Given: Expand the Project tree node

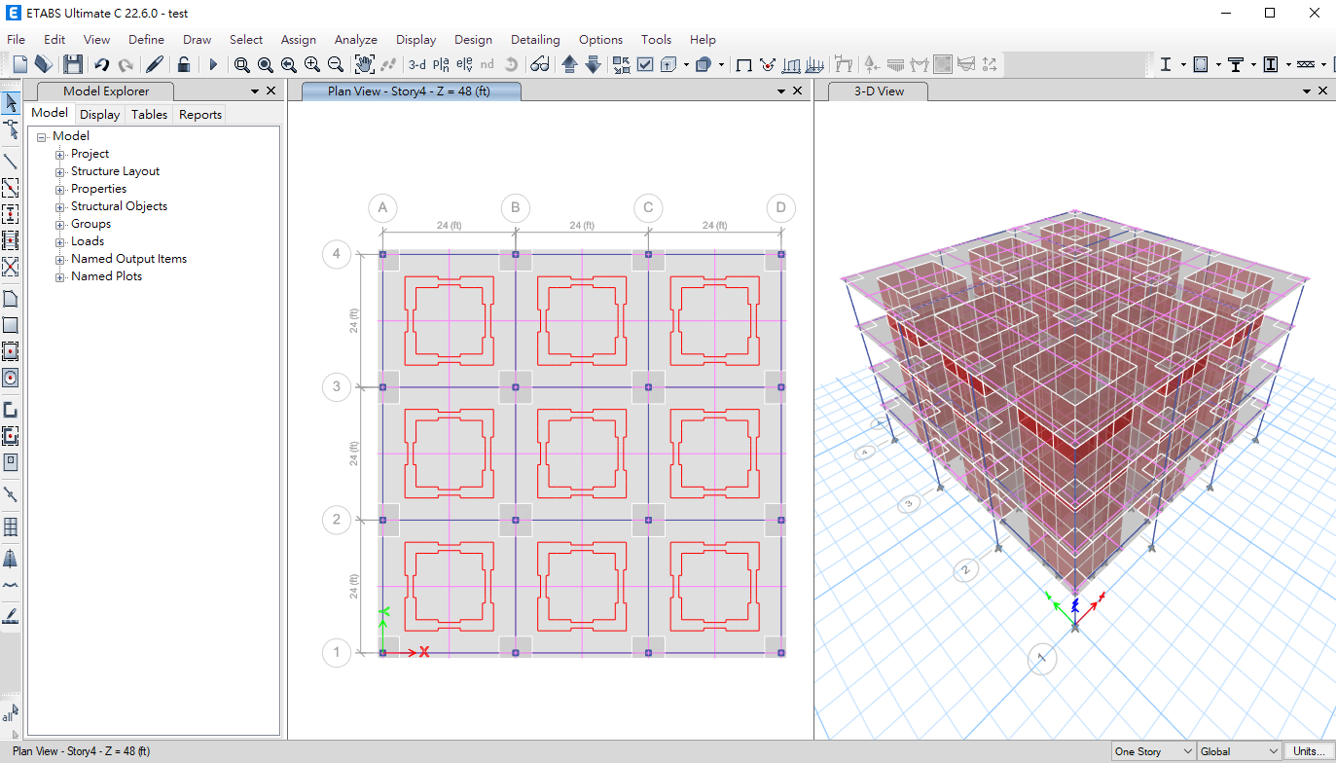Looking at the screenshot, I should point(60,155).
